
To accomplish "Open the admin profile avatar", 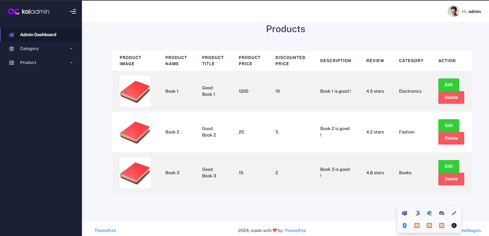I will (x=453, y=11).
